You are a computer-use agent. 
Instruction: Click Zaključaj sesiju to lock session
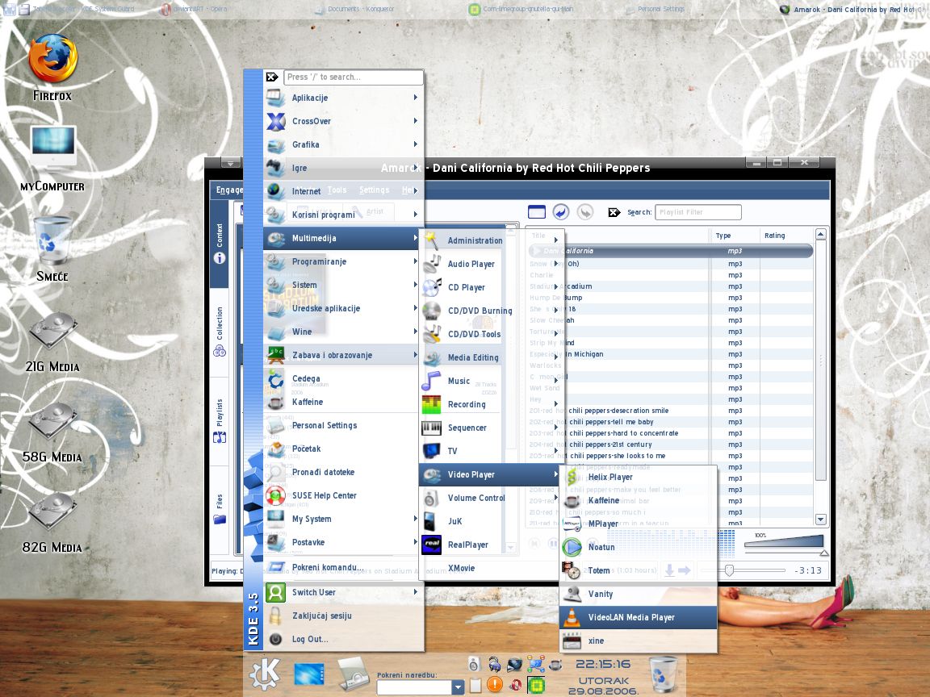(x=343, y=616)
